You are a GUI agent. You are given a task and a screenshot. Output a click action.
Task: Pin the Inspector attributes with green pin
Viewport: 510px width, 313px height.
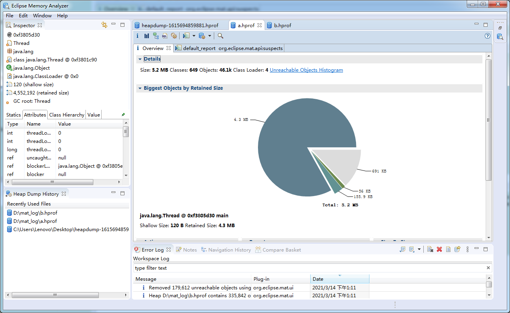point(123,115)
